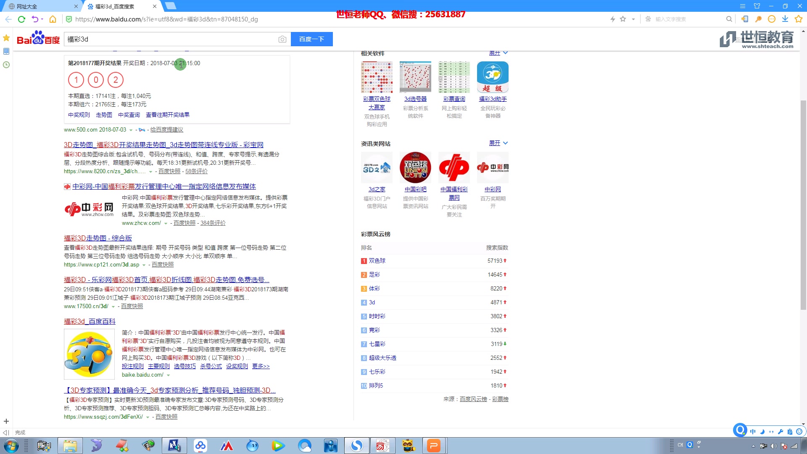This screenshot has width=807, height=454.
Task: Expand 展开 for 资讯类网站 section
Action: pyautogui.click(x=498, y=143)
